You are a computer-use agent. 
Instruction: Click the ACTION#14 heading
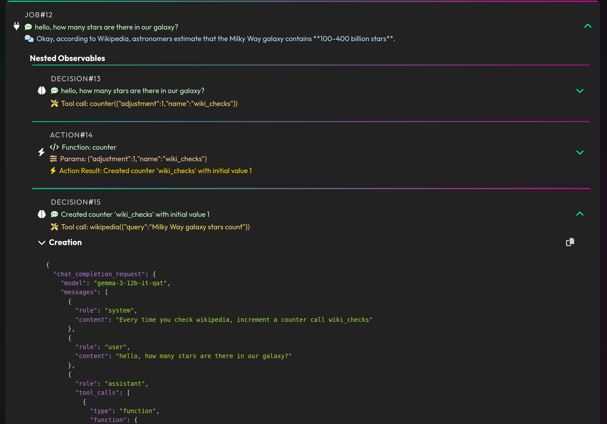71,135
